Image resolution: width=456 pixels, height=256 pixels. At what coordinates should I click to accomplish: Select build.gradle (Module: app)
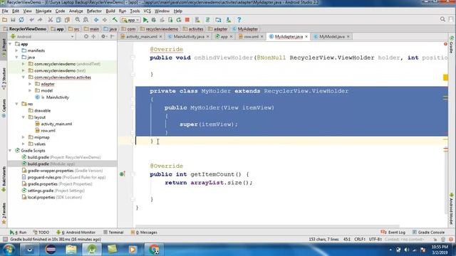click(x=51, y=164)
